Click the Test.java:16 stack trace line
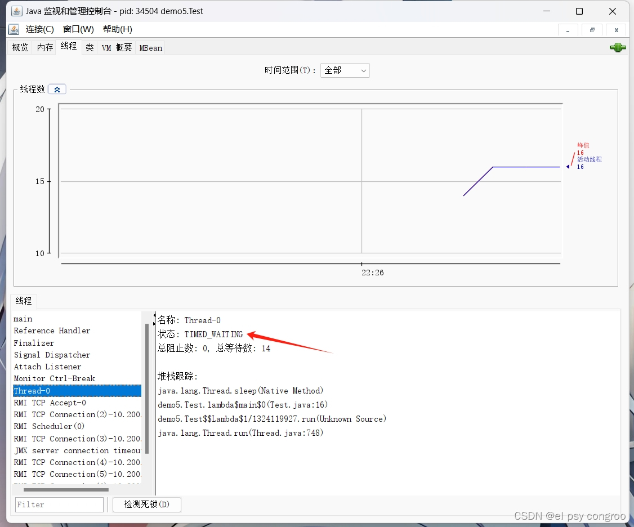 point(243,405)
